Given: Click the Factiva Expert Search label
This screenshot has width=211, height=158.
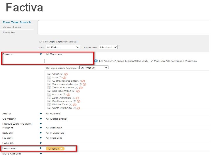Looking at the screenshot, I should click(17, 124).
